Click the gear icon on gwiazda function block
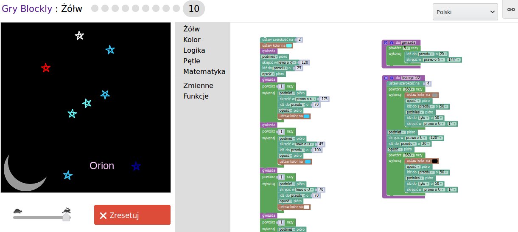The height and width of the screenshot is (232, 518). [386, 42]
